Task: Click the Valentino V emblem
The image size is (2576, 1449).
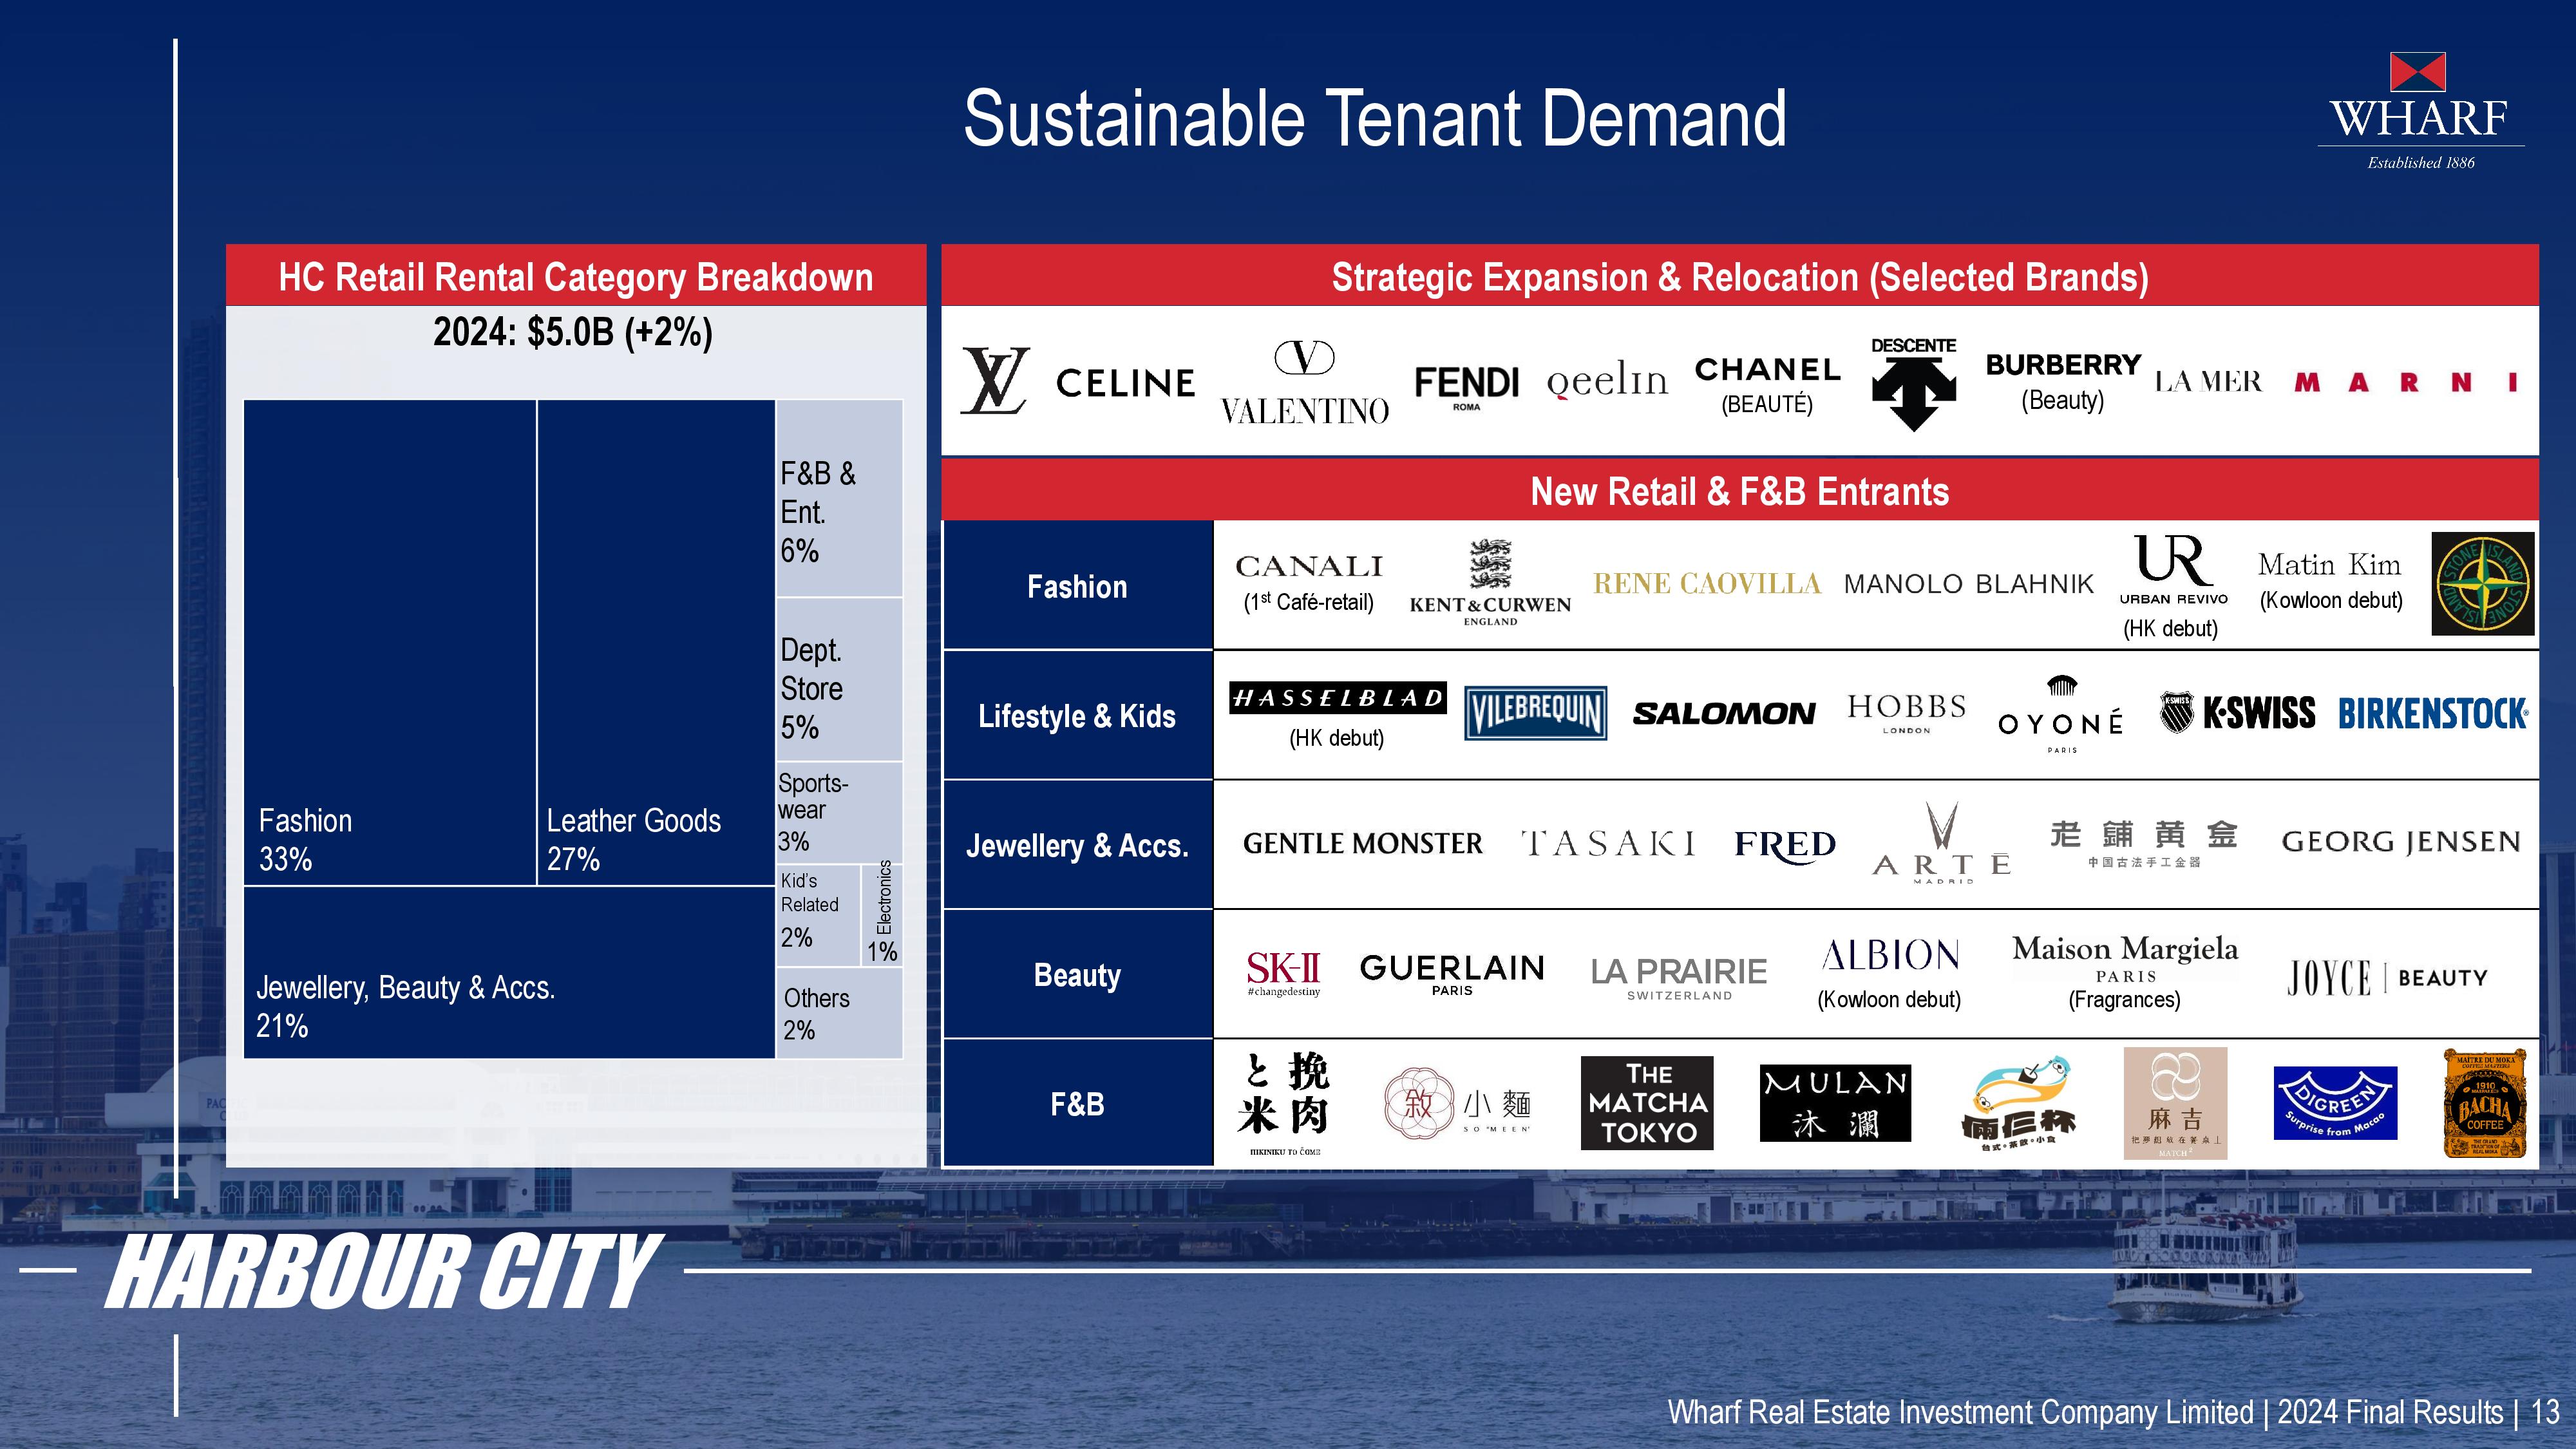Action: [1304, 358]
